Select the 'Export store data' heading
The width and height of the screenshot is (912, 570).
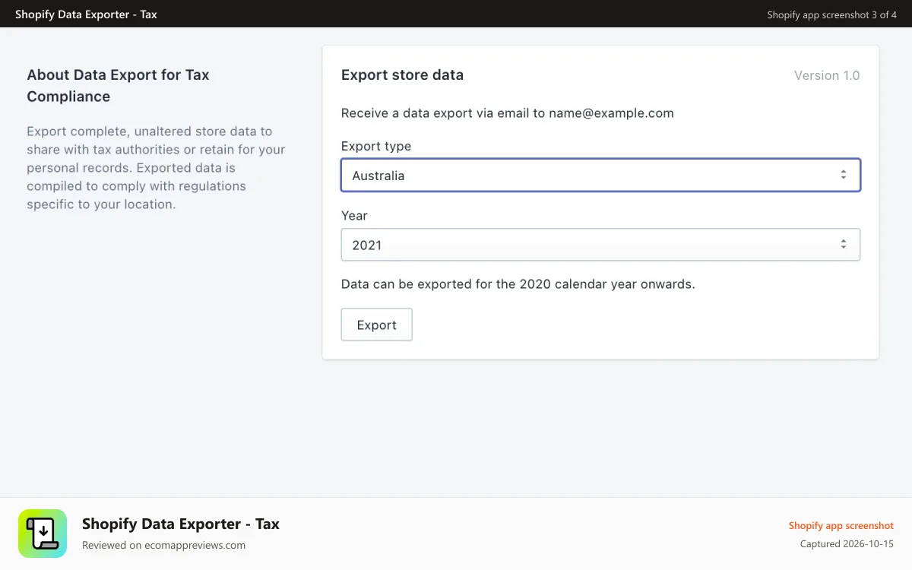(402, 74)
